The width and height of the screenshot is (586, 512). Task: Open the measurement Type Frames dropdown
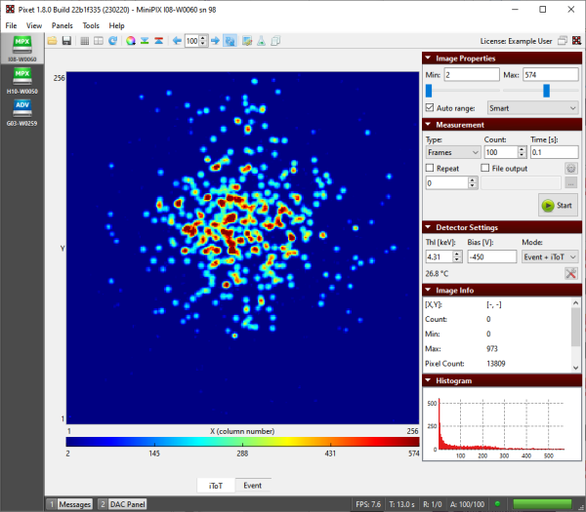451,152
